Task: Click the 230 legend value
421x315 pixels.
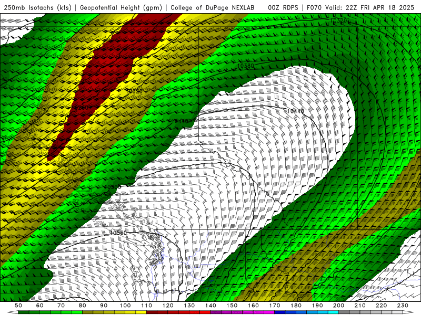Action: (x=403, y=306)
